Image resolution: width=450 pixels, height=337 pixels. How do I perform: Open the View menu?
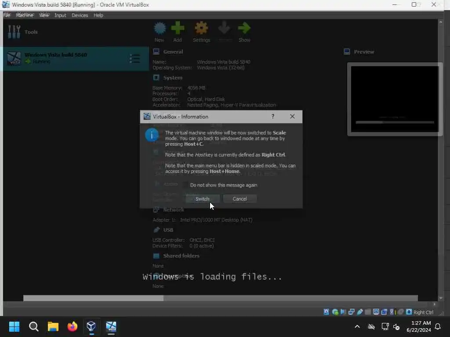pos(44,15)
